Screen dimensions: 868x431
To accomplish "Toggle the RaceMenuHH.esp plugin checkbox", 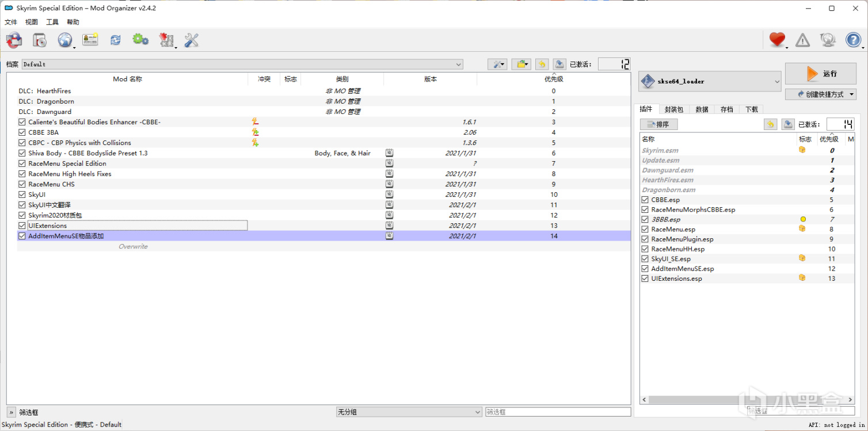I will (645, 249).
